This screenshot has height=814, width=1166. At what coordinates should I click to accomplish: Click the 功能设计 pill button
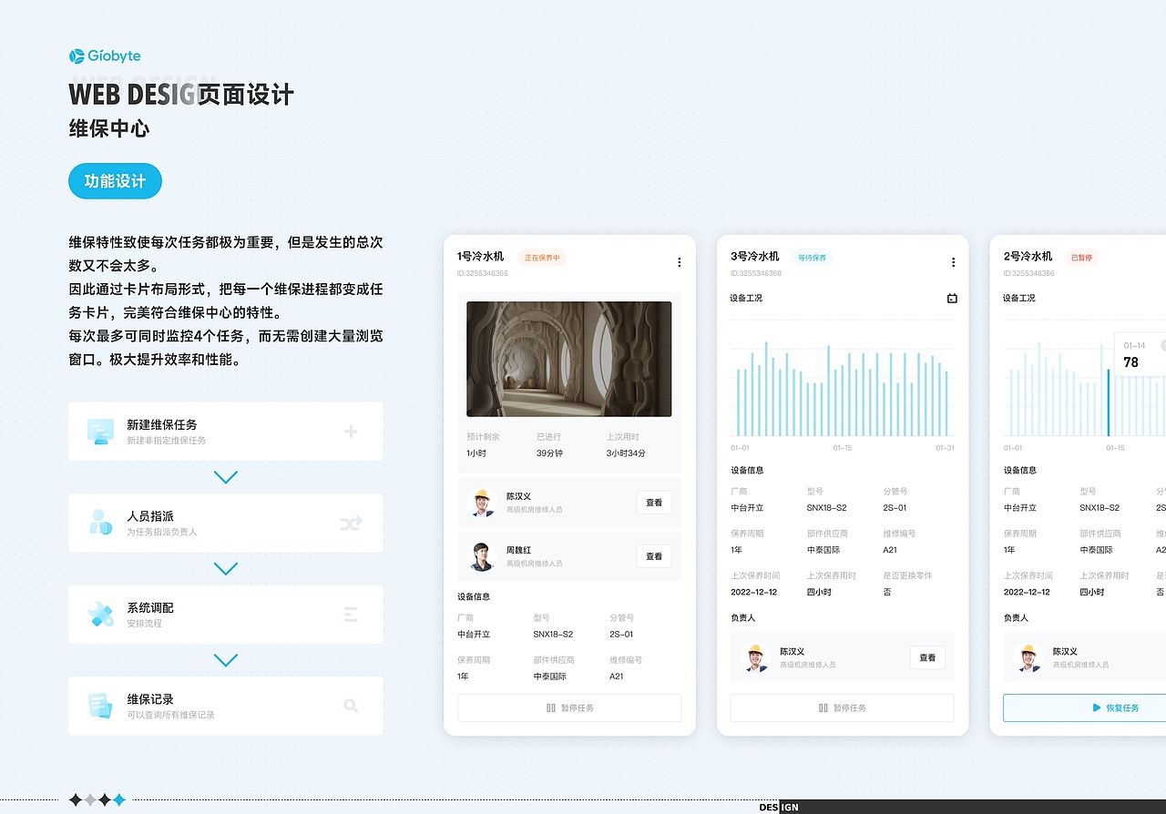tap(115, 181)
